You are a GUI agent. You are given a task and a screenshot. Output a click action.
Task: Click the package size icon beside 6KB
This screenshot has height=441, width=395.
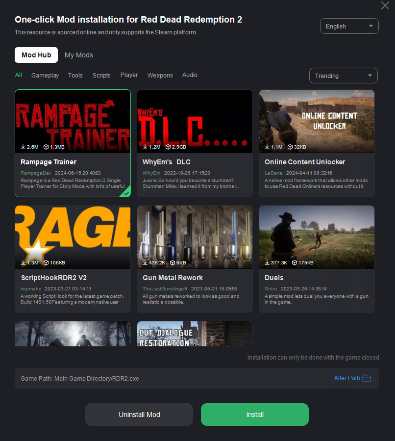point(173,263)
